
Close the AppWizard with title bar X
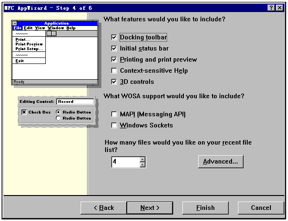tap(280, 8)
